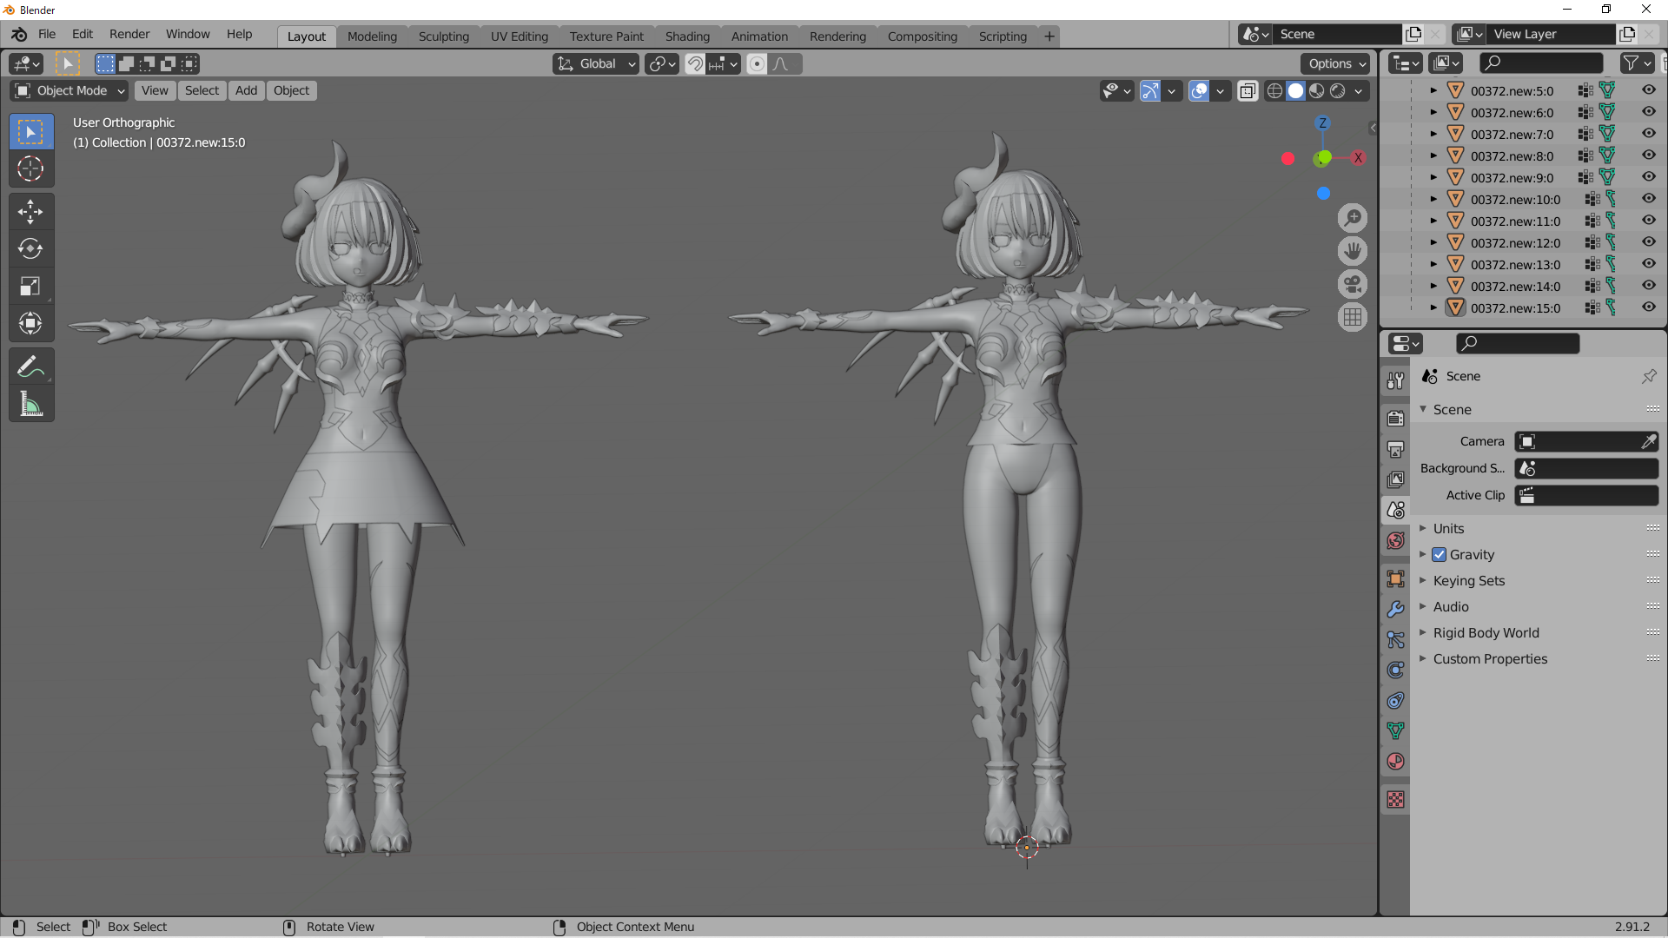Open the Object Mode dropdown
Image resolution: width=1668 pixels, height=938 pixels.
click(x=71, y=90)
